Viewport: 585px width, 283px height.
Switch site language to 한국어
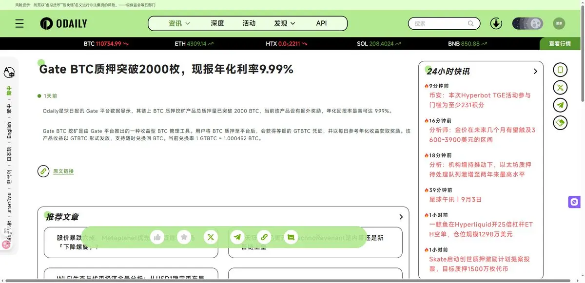(9, 177)
